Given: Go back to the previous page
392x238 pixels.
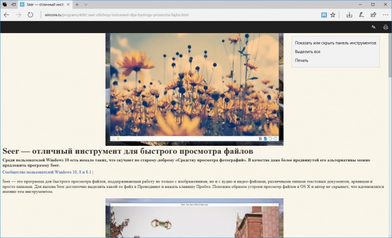Looking at the screenshot, I should (x=7, y=14).
